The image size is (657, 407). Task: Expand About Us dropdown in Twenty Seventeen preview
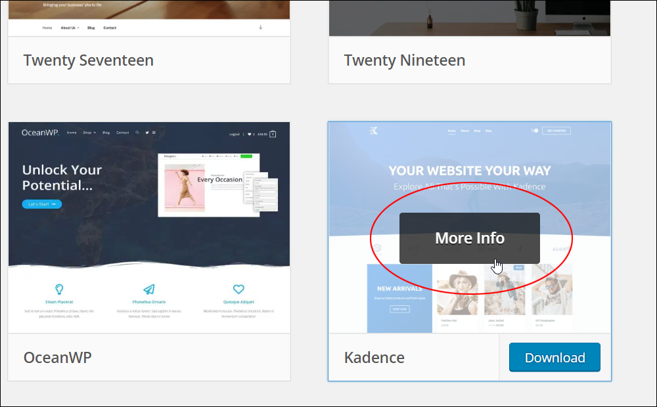[x=70, y=28]
